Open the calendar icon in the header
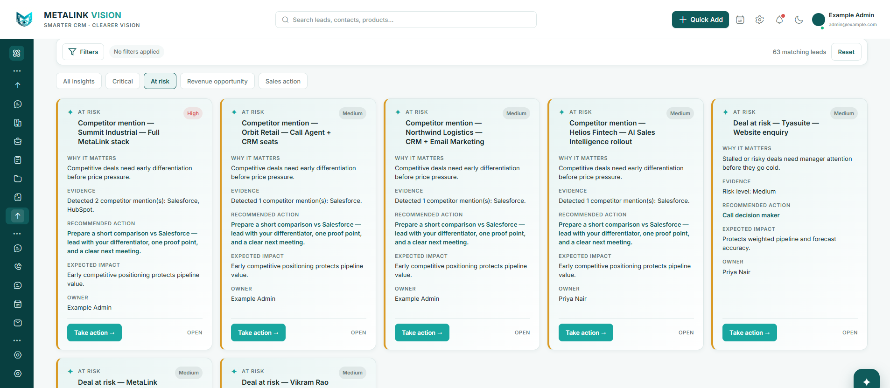Screen dimensions: 890x388 pyautogui.click(x=740, y=20)
